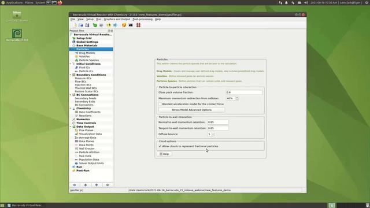Click the last arrow button below the project tree
Image resolution: width=370 pixels, height=208 pixels.
(x=108, y=185)
